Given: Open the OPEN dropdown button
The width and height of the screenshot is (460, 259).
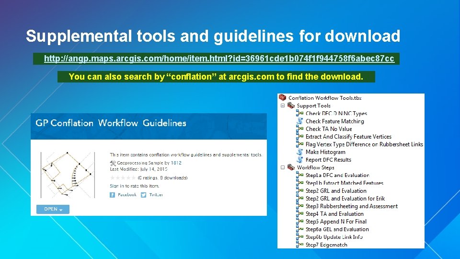Looking at the screenshot, I should pyautogui.click(x=53, y=209).
